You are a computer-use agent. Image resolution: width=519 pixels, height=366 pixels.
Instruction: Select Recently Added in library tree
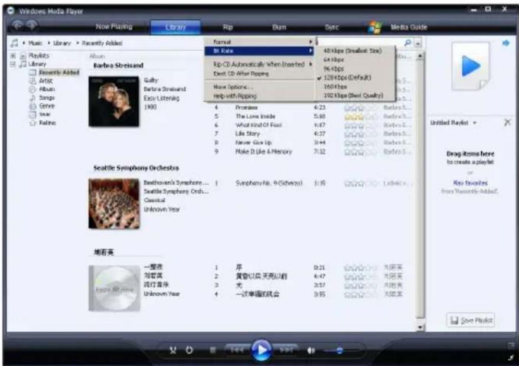59,72
